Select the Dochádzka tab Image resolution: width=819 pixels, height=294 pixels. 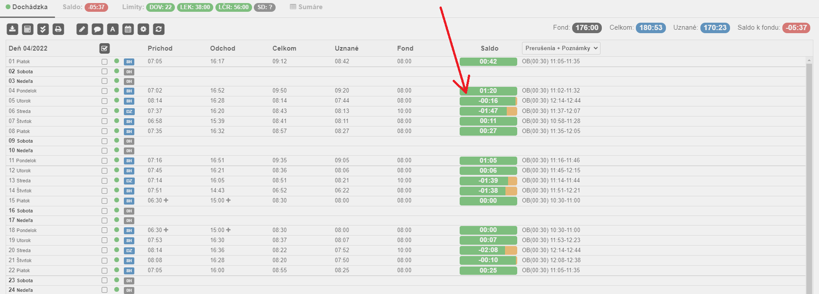click(27, 7)
